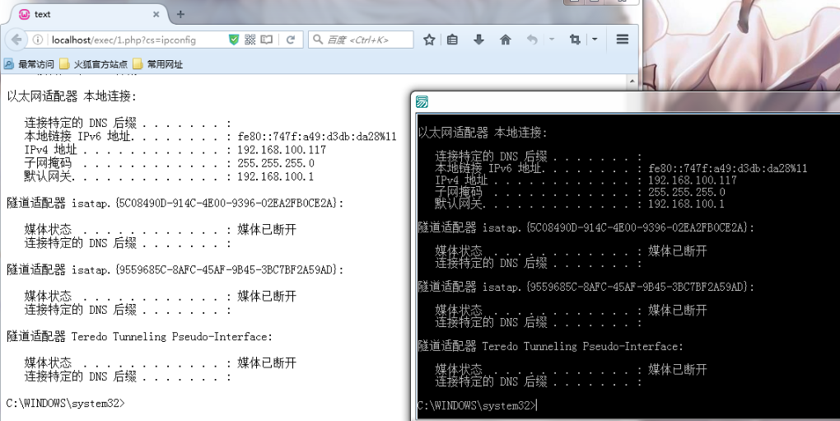Click the screenshot crop tool icon

(x=575, y=40)
